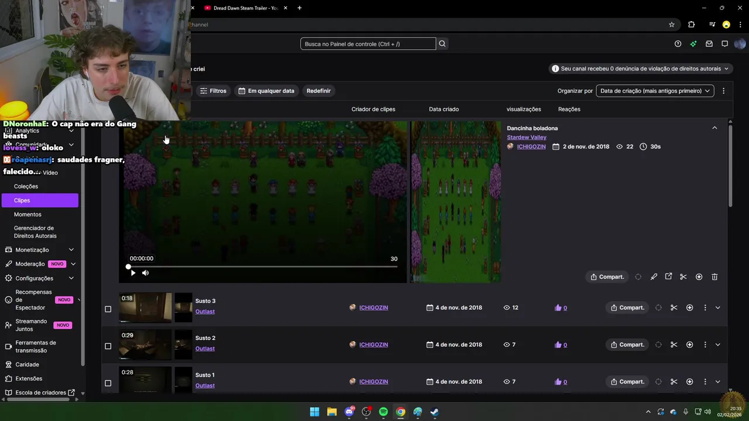Click the dashboard search input field
The width and height of the screenshot is (749, 421).
pos(368,44)
